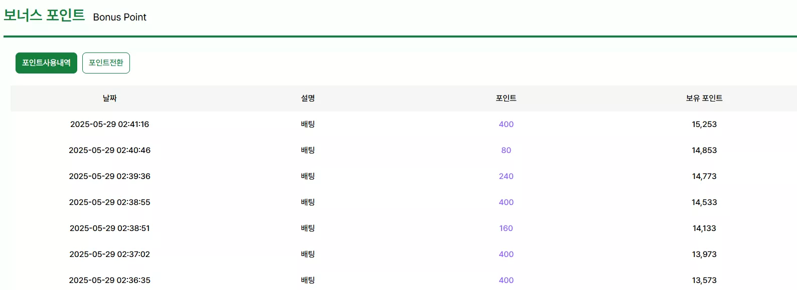Click the 14,133 balance value
Image resolution: width=797 pixels, height=290 pixels.
tap(704, 228)
